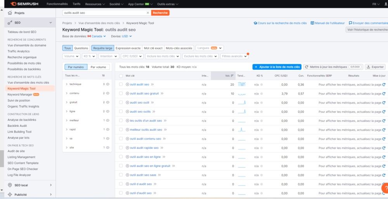Open SERP arrows next to outil audit seo
Image resolution: width=388 pixels, height=199 pixels.
(152, 85)
